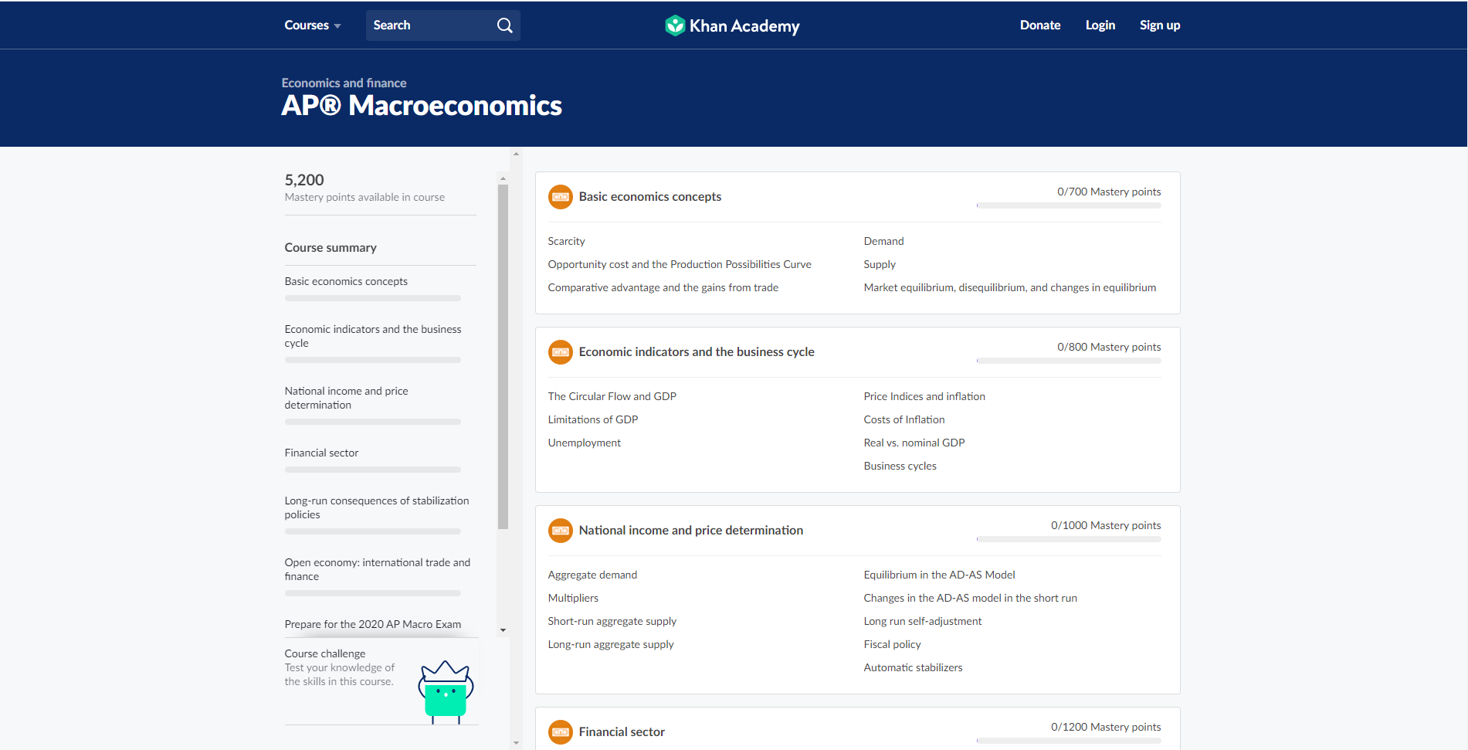Open Short-run aggregate supply
This screenshot has height=750, width=1468.
point(612,621)
